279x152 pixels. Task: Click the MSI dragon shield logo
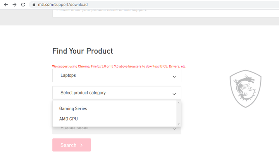[245, 89]
